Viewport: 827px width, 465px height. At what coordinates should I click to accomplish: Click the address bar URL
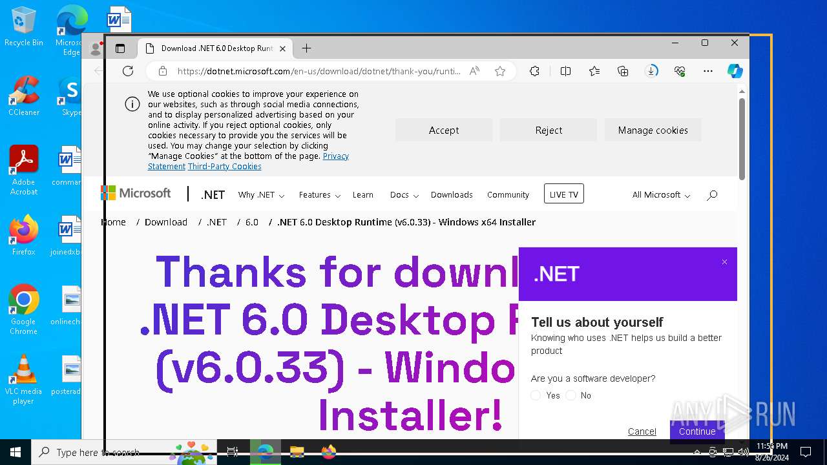click(319, 71)
